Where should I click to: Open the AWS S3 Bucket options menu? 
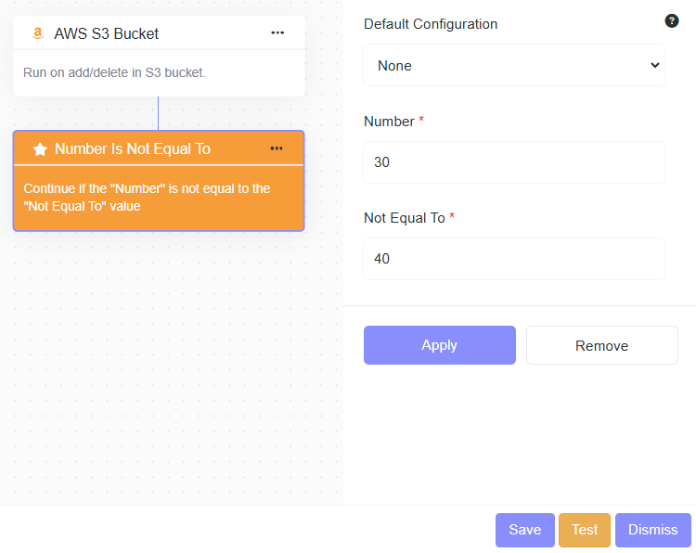pyautogui.click(x=277, y=32)
